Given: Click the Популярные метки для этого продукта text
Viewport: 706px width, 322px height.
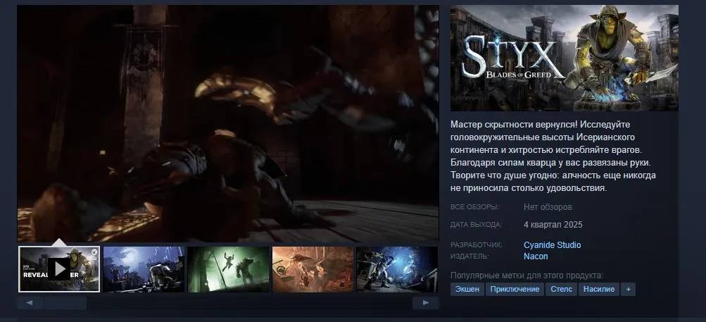Looking at the screenshot, I should click(x=527, y=275).
